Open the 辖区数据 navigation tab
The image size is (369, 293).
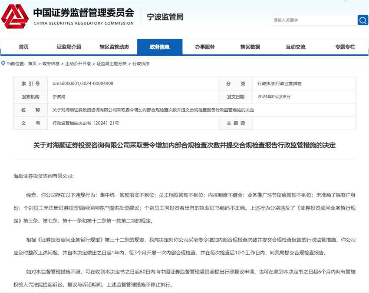[250, 47]
